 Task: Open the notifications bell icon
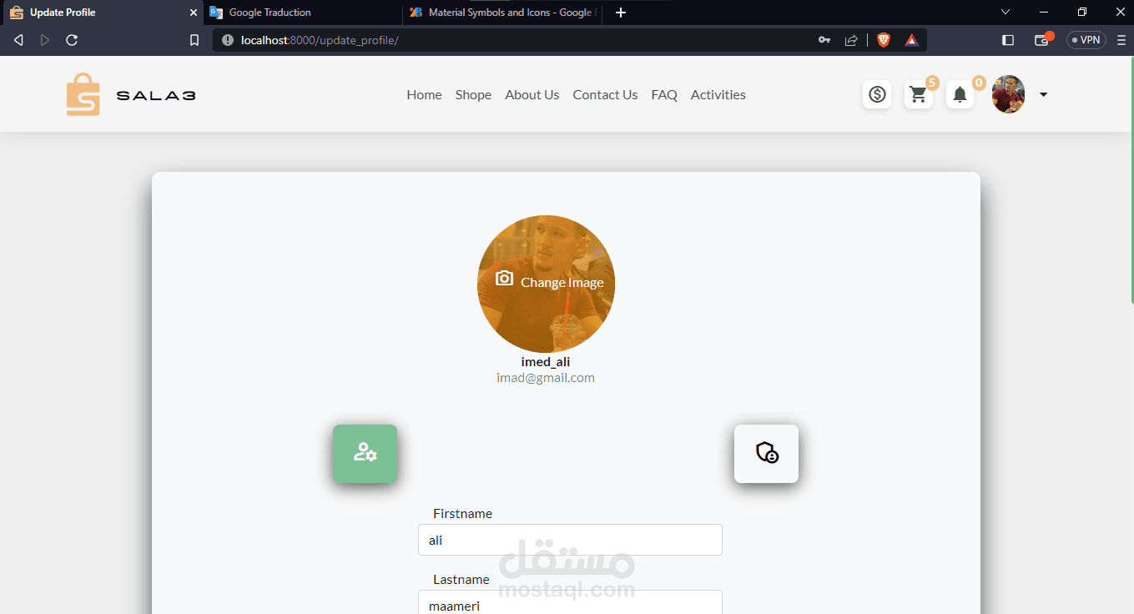click(960, 94)
